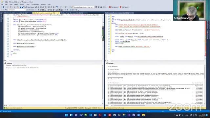Click the Messages tab in the left results pane
Viewport: 210px width, 118px height.
8,63
